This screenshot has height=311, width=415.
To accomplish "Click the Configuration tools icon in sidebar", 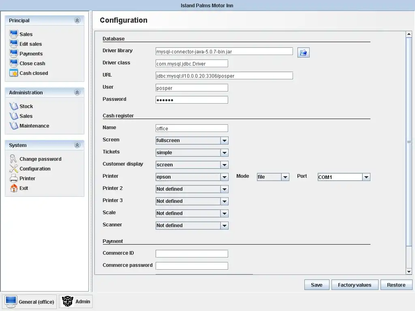I will tap(13, 168).
